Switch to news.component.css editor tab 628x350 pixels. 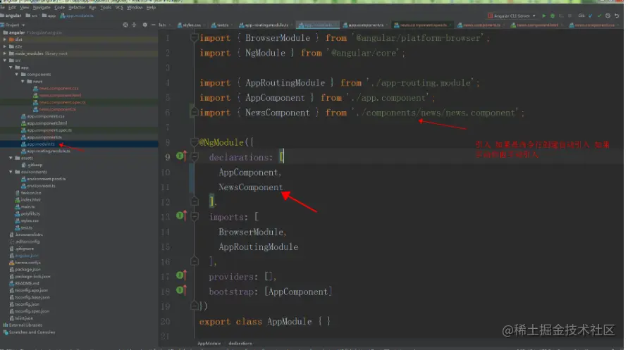[594, 25]
